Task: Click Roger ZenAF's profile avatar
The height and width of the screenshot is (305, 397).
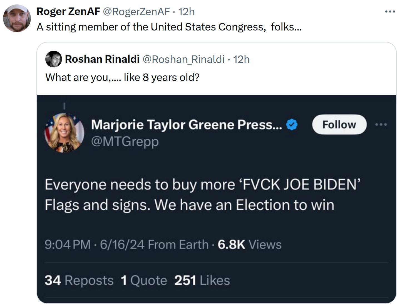Action: 17,18
